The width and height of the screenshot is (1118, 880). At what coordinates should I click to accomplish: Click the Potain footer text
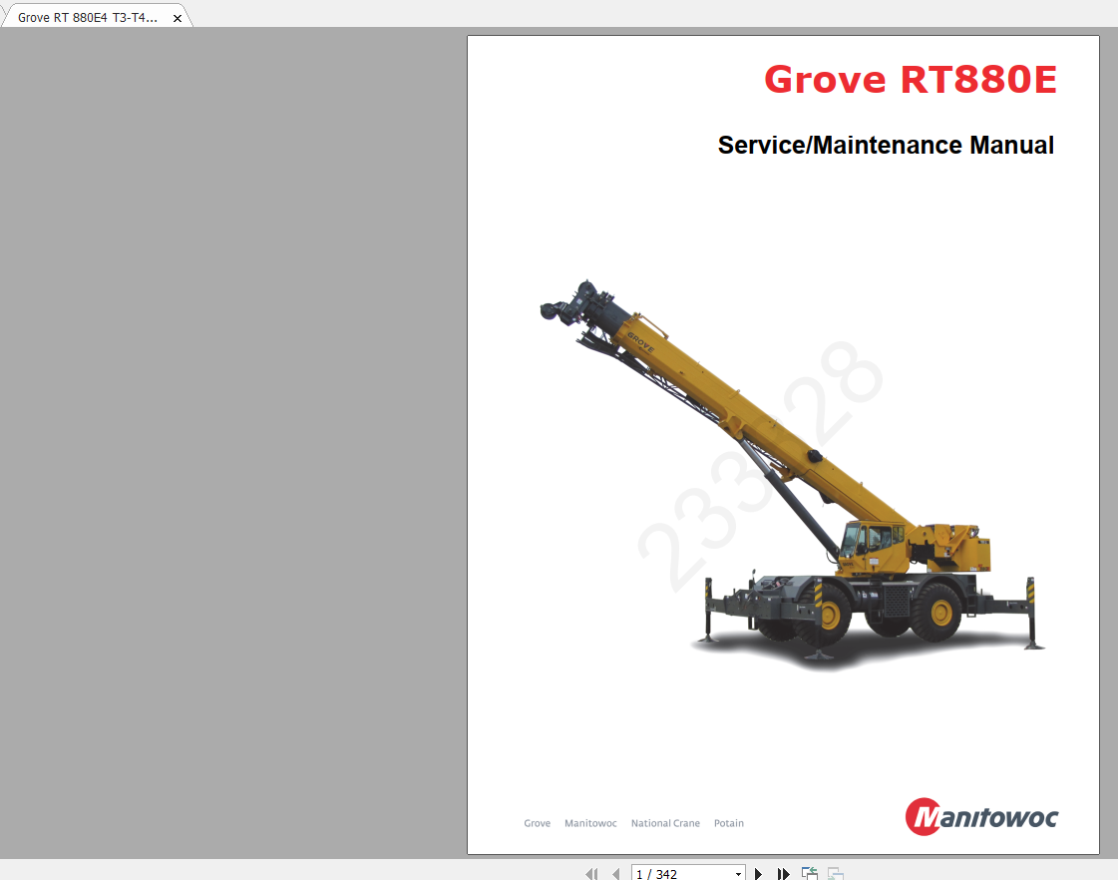pos(729,823)
